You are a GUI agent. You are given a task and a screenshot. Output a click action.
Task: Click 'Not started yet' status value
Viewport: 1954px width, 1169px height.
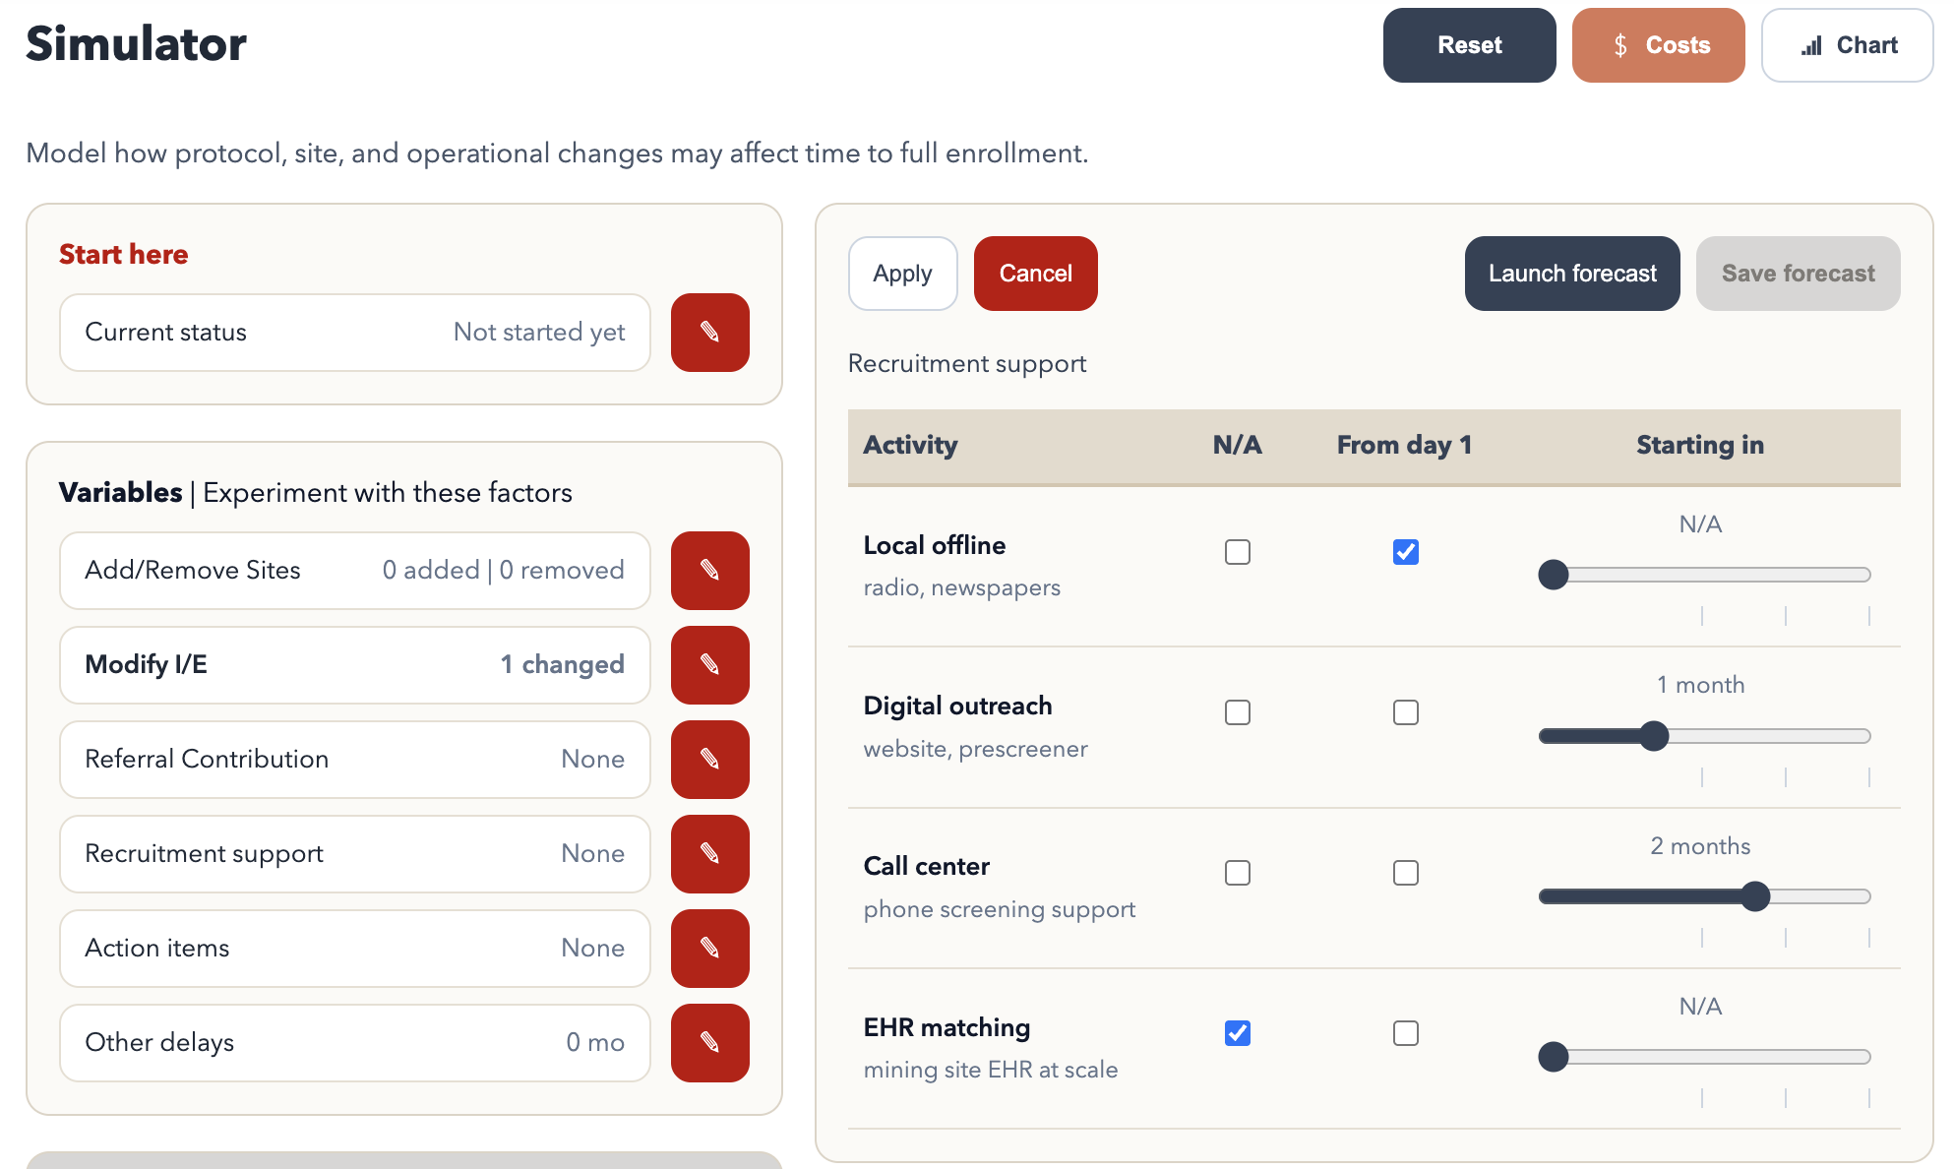click(539, 333)
